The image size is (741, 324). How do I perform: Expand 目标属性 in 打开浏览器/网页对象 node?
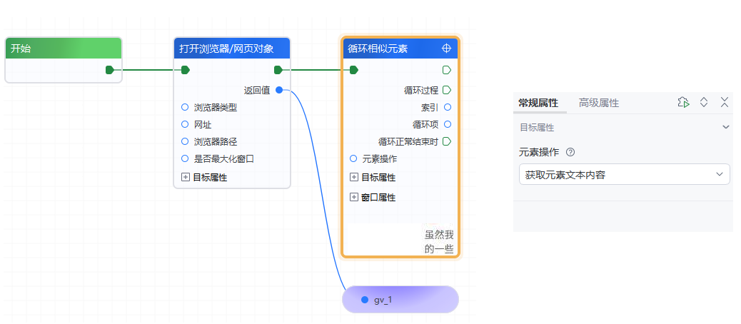click(186, 177)
